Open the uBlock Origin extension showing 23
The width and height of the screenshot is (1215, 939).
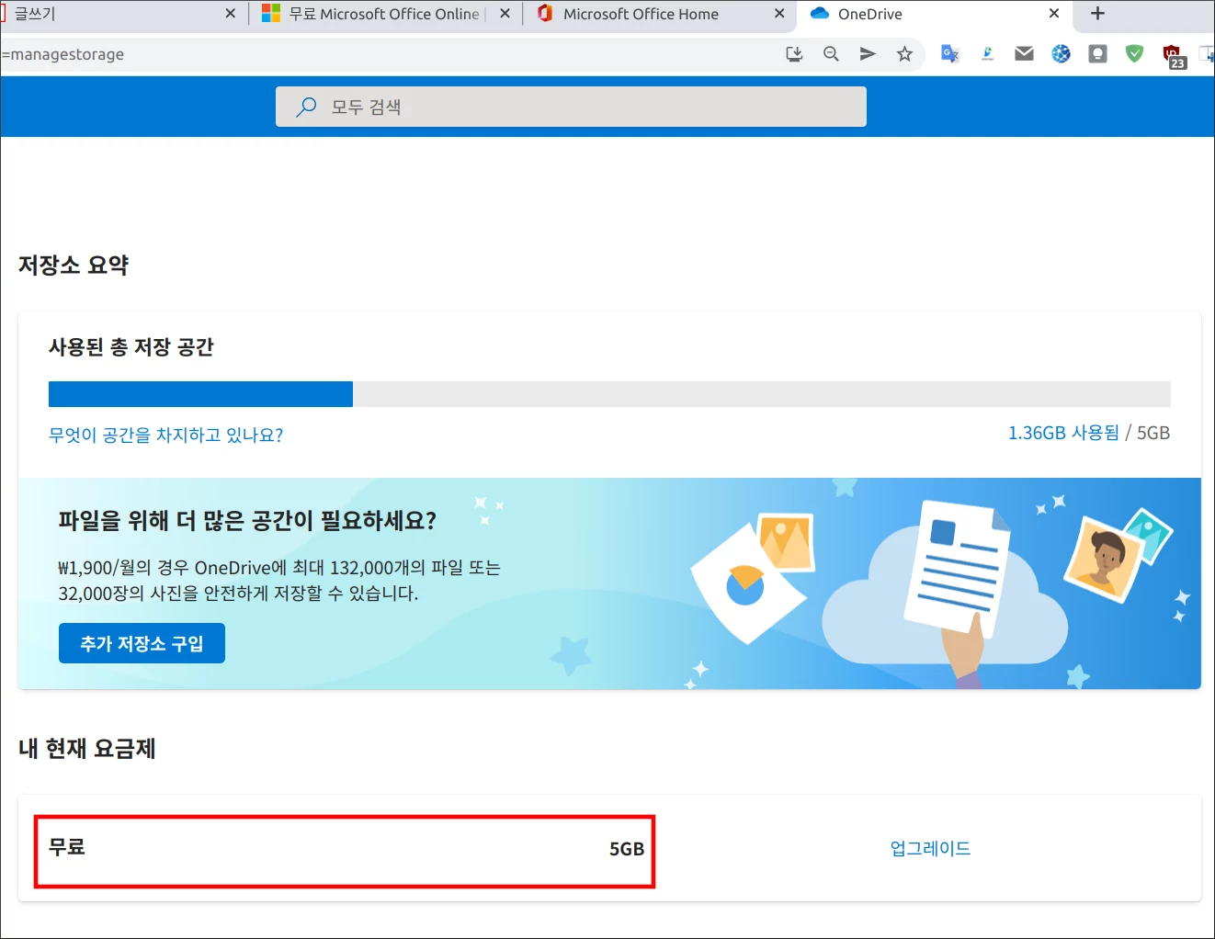click(x=1174, y=57)
